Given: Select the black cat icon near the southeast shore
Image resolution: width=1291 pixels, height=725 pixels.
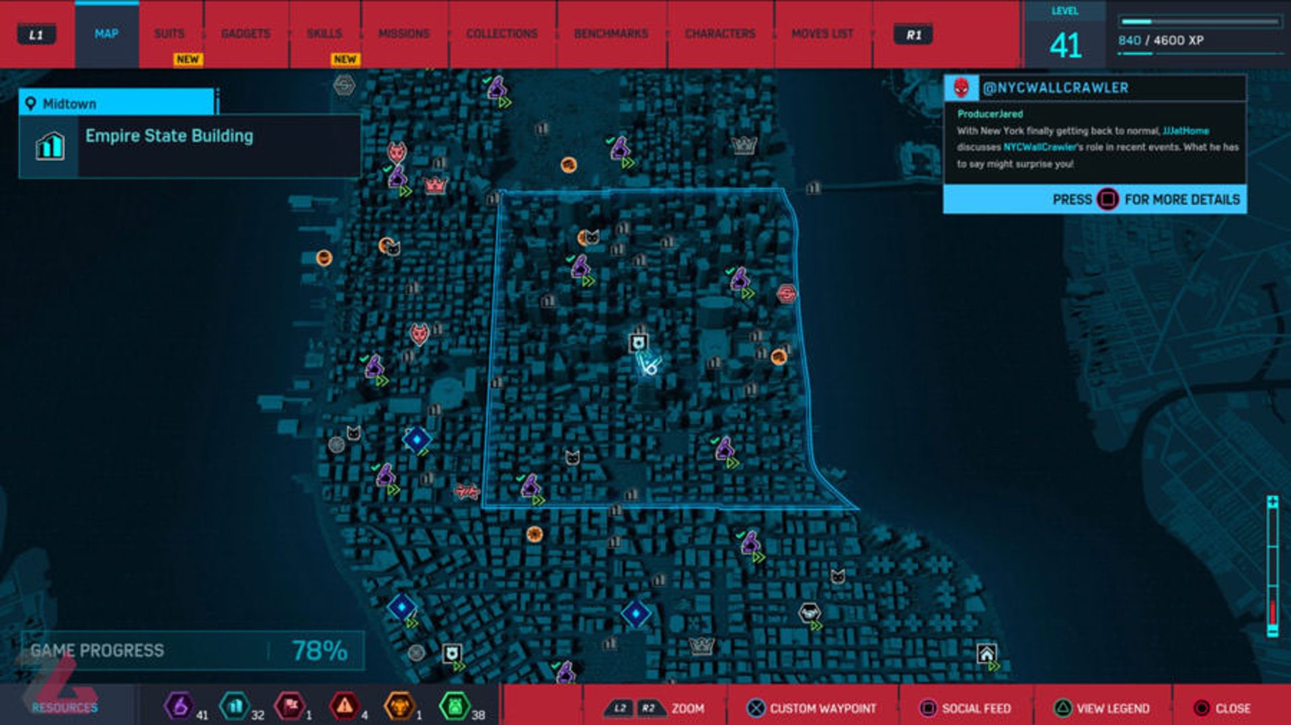Looking at the screenshot, I should (x=837, y=577).
